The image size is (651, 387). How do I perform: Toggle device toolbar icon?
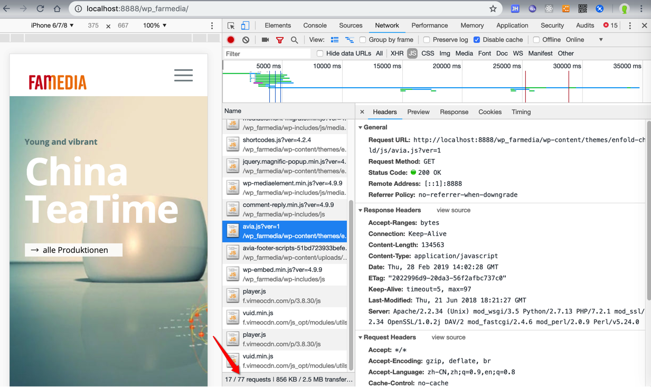pos(245,25)
